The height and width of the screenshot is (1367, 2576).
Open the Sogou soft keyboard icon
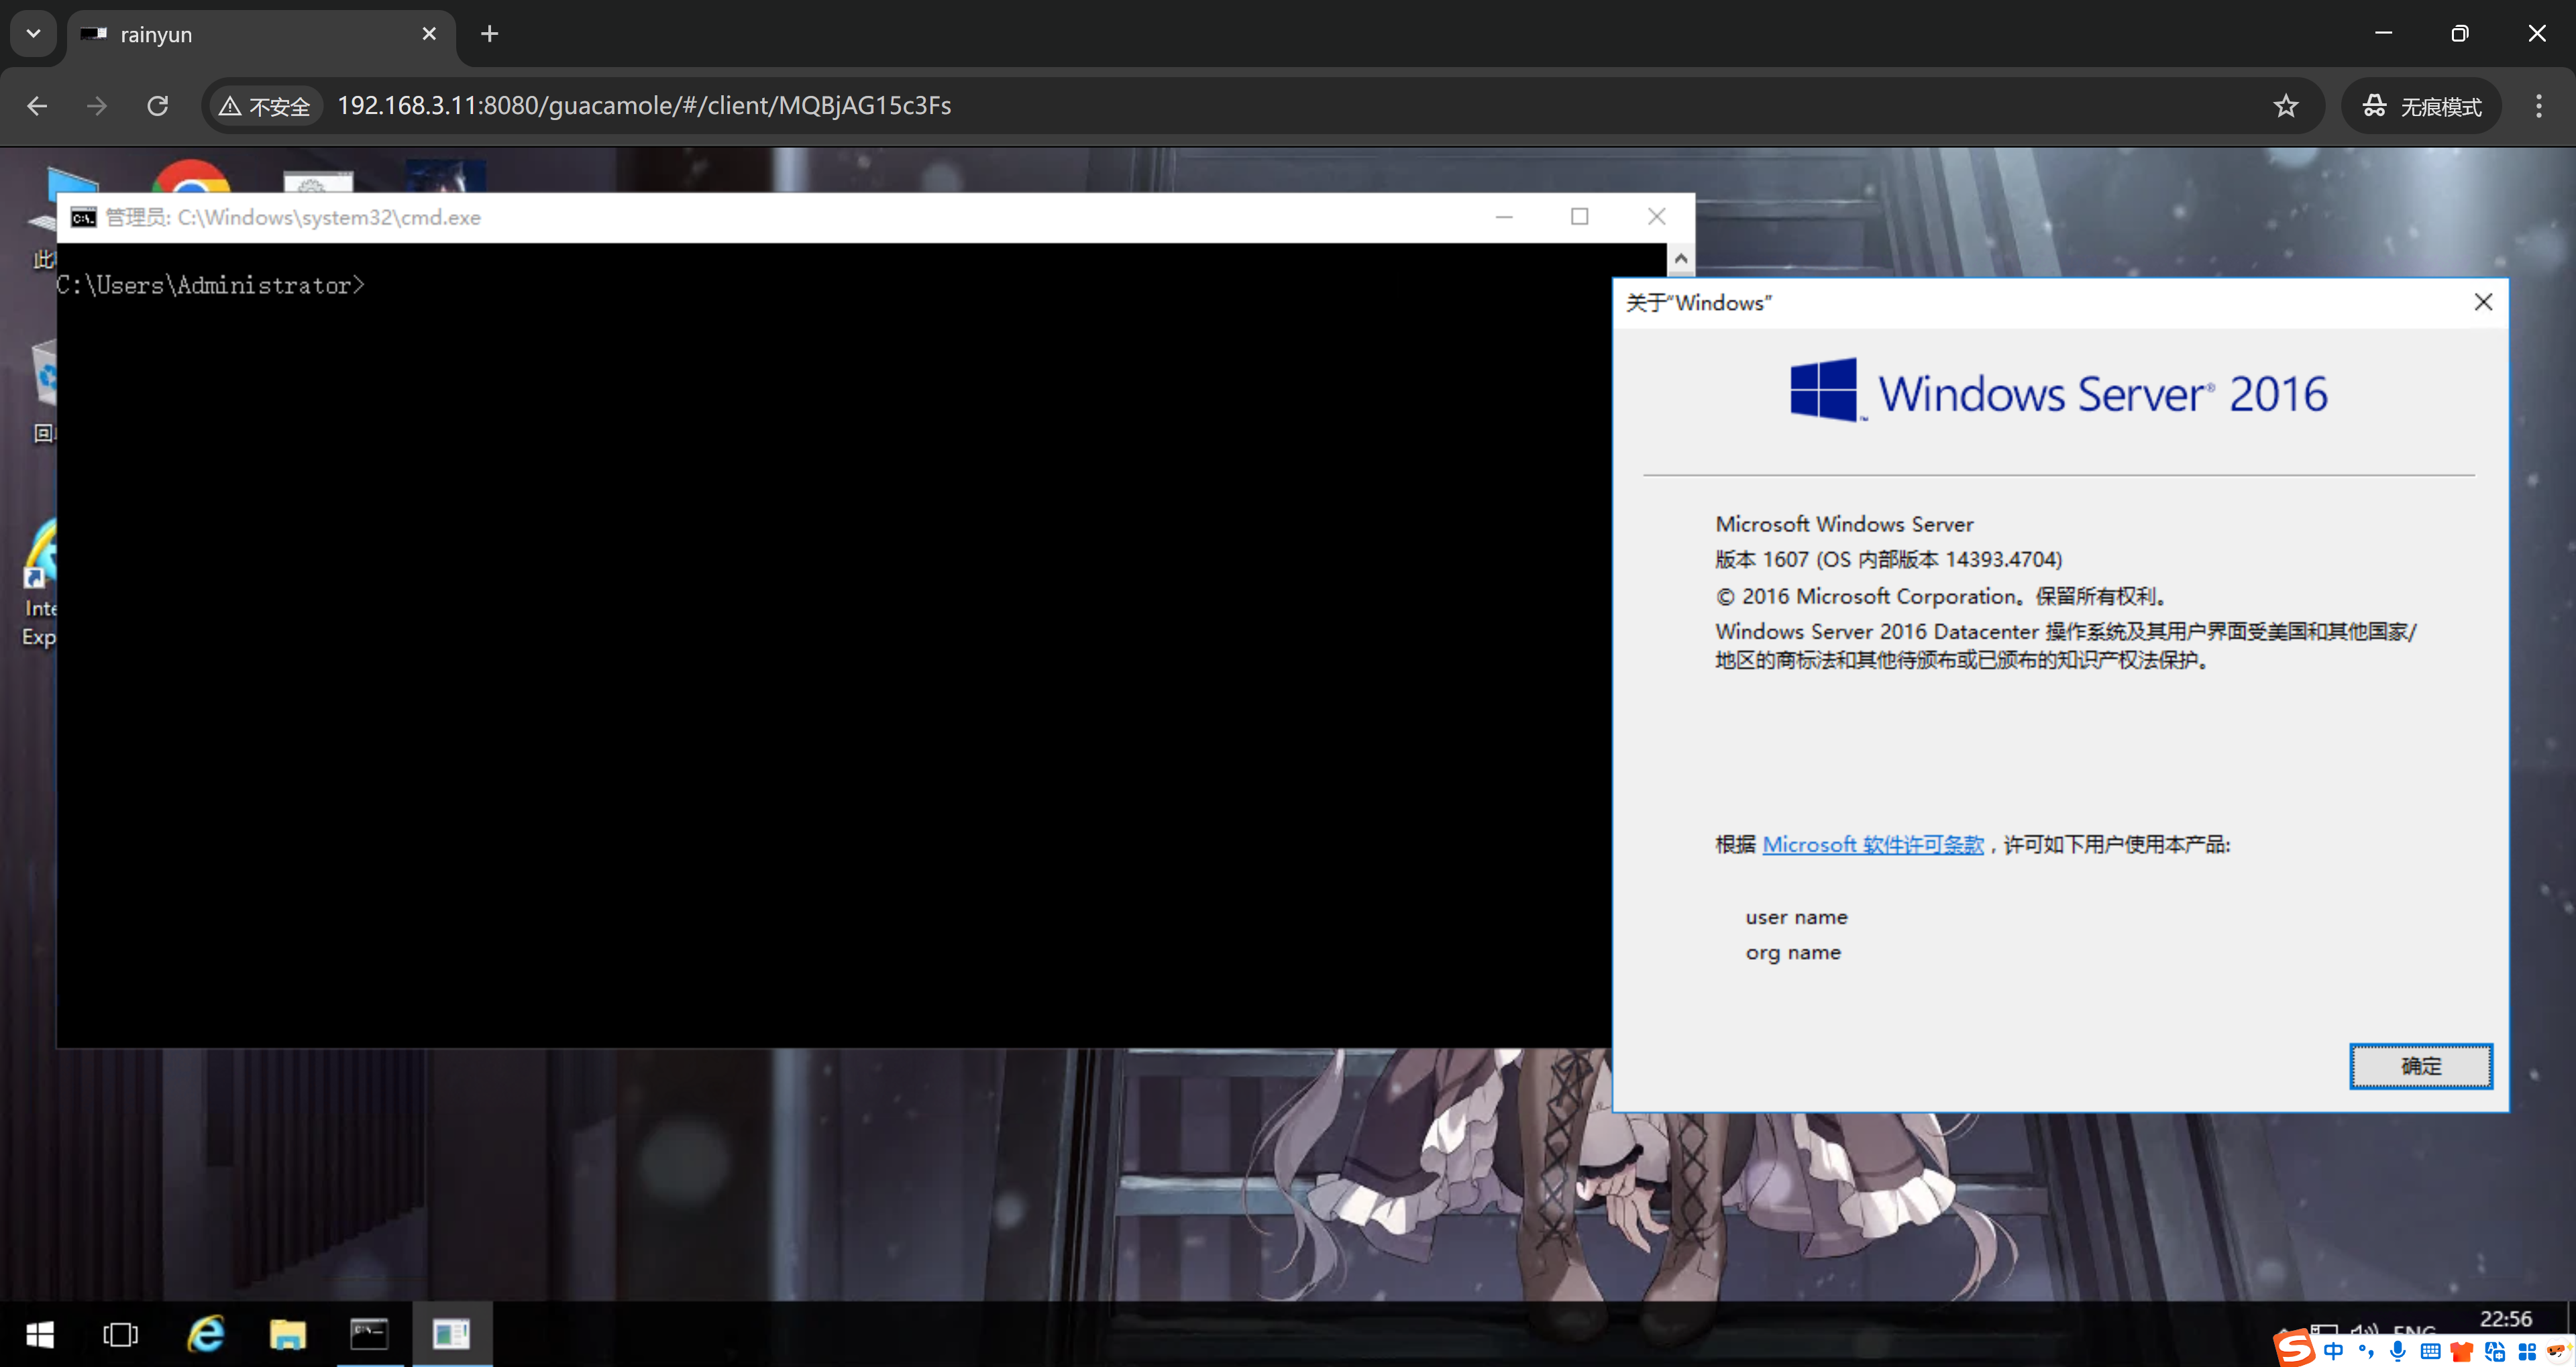(x=2430, y=1351)
